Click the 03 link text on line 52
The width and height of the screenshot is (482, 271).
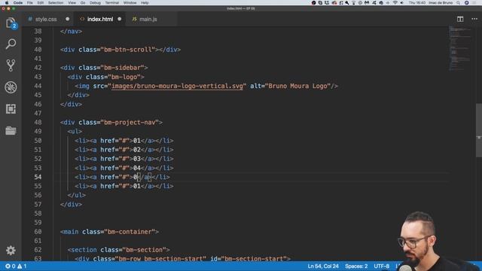[137, 159]
